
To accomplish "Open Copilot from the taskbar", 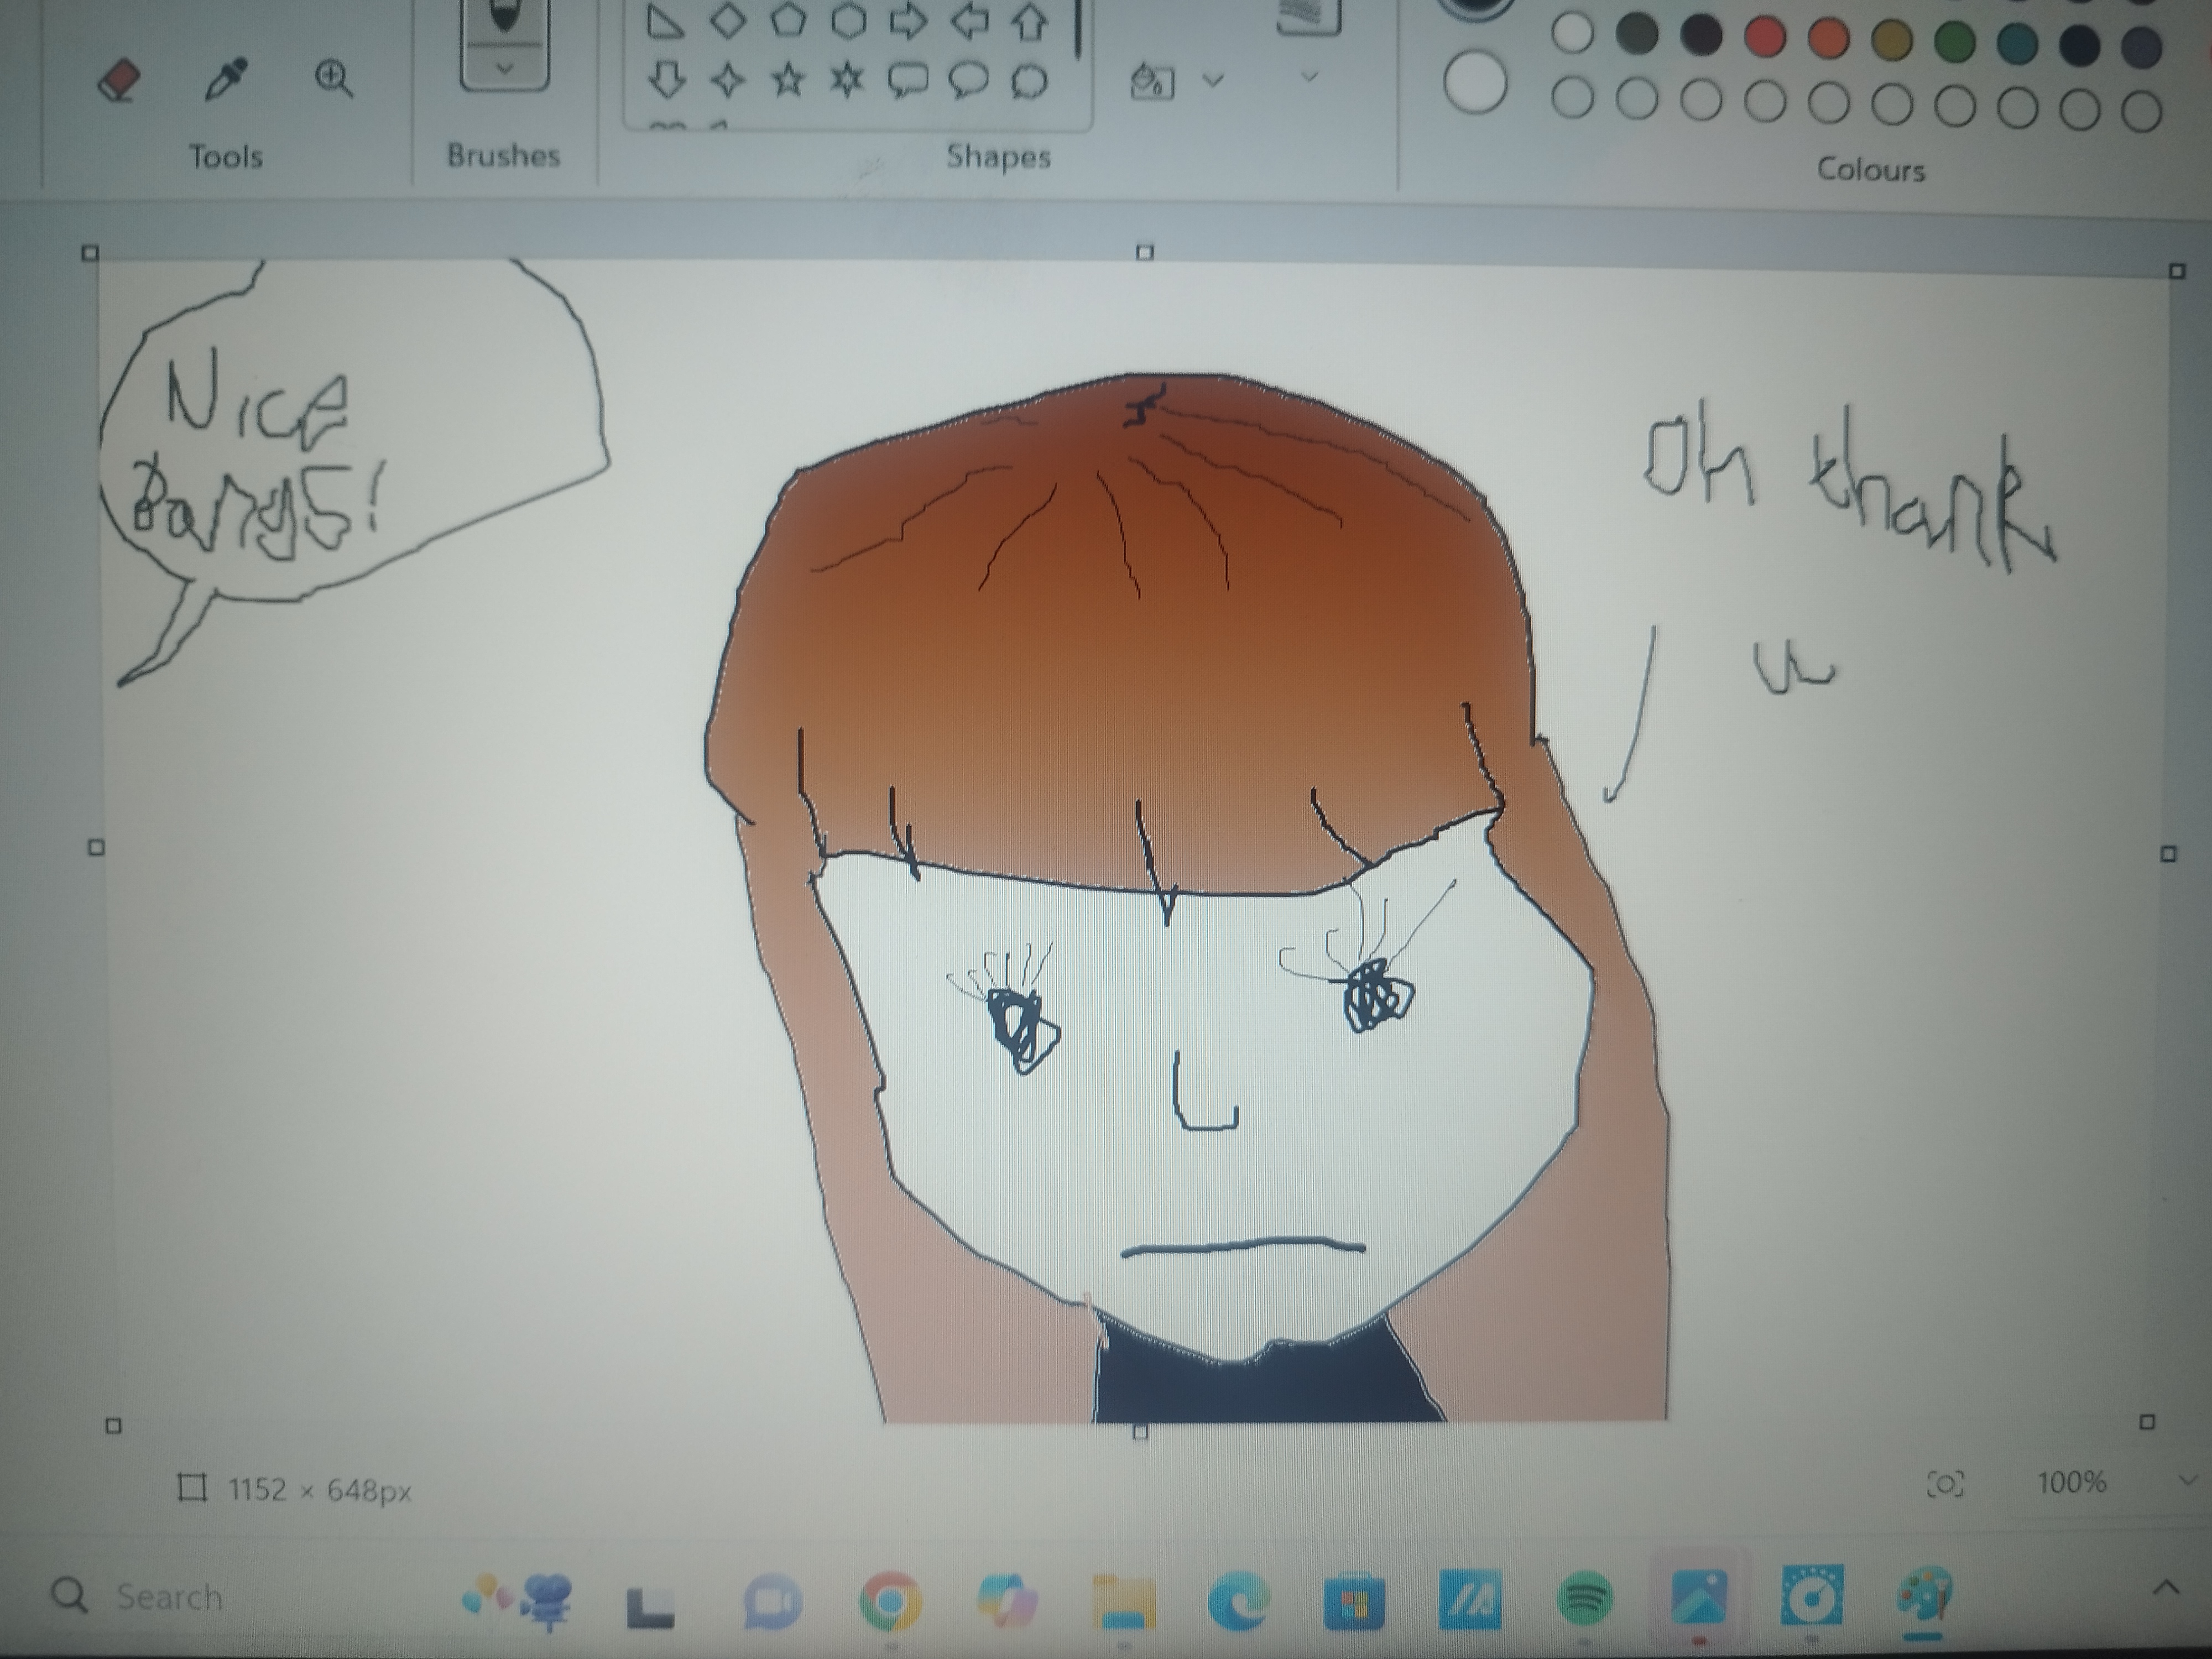I will pyautogui.click(x=1007, y=1600).
